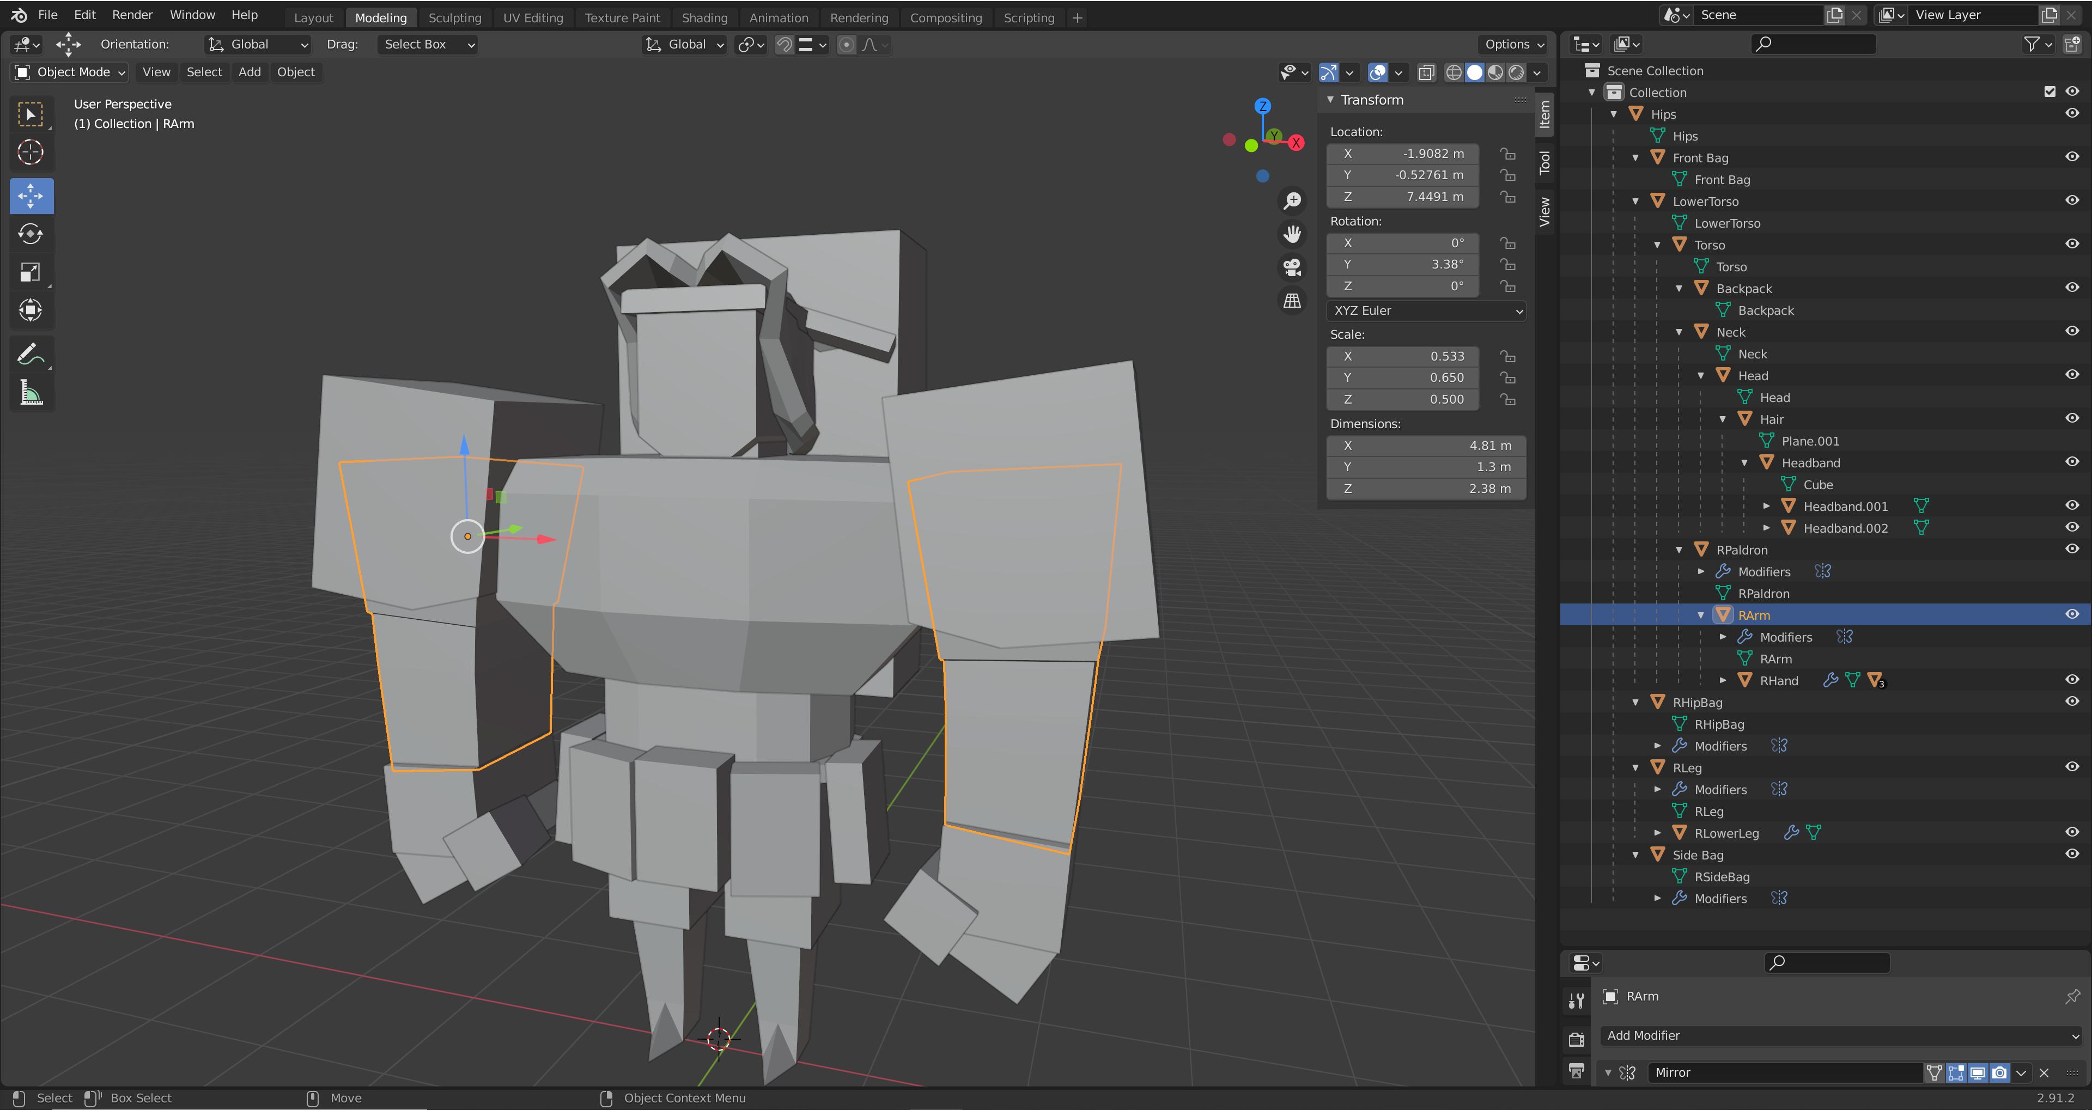The height and width of the screenshot is (1110, 2092).
Task: Expand RHand in outliner
Action: click(x=1723, y=680)
